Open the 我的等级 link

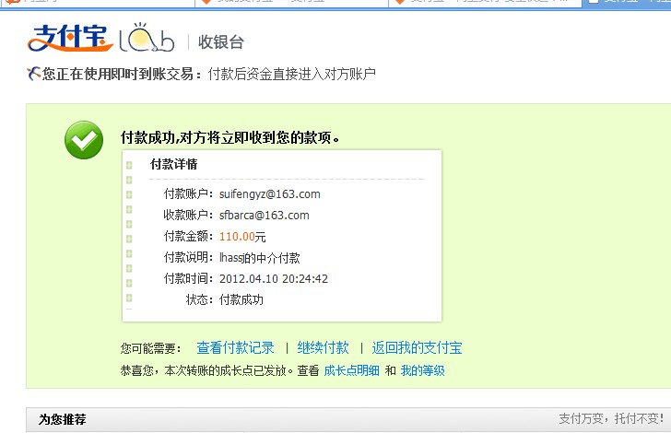click(423, 370)
